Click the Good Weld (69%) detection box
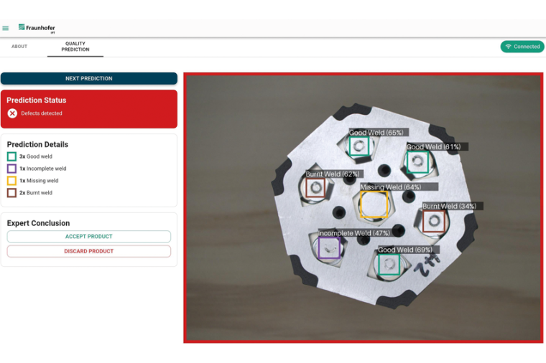The height and width of the screenshot is (363, 546). [x=389, y=265]
